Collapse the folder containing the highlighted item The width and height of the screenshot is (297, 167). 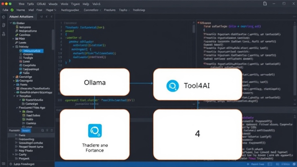[x=13, y=47]
